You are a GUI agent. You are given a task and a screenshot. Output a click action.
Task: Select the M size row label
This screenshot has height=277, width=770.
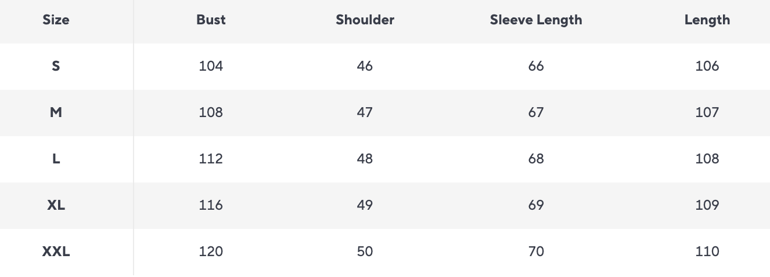56,112
